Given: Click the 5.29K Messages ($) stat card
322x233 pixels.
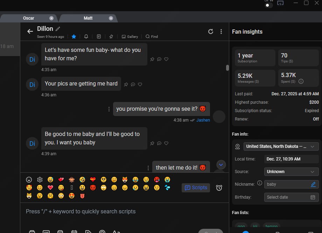Looking at the screenshot, I should pos(255,78).
